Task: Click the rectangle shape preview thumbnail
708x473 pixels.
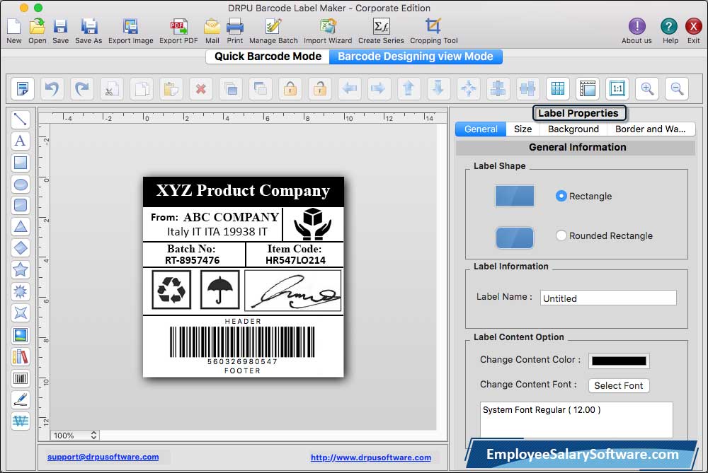Action: pos(514,196)
